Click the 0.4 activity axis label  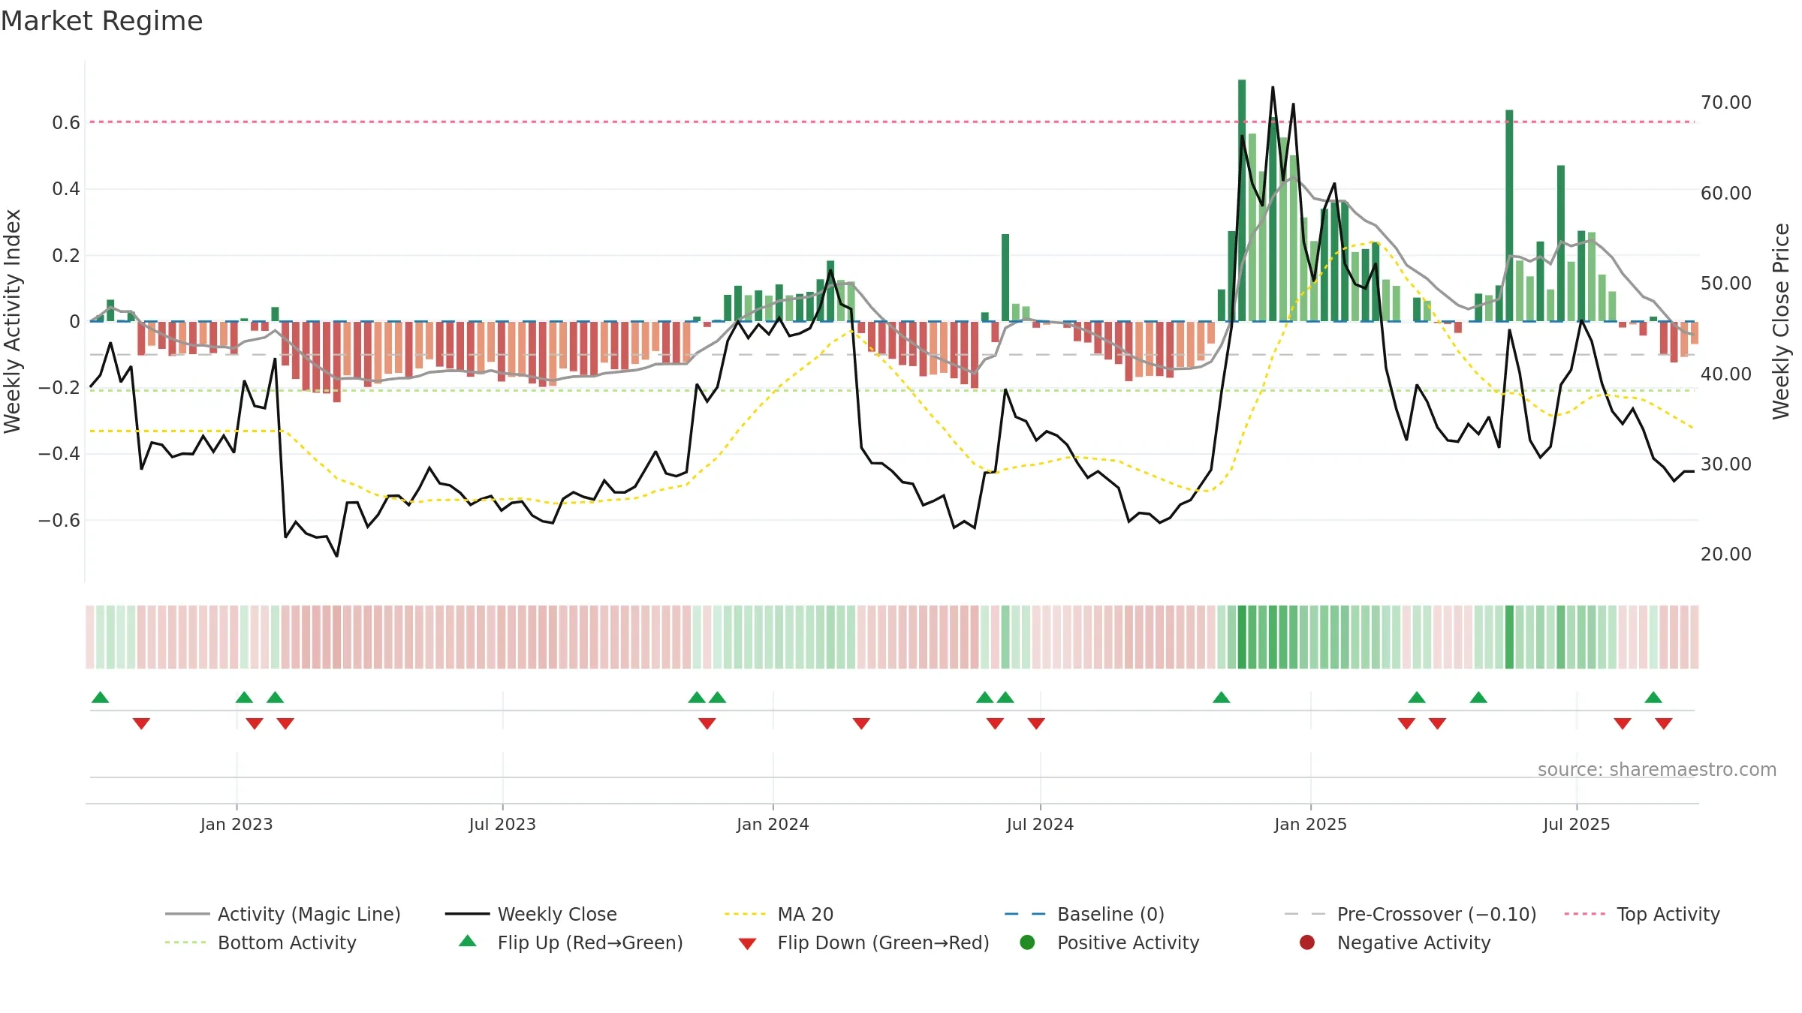[x=66, y=188]
